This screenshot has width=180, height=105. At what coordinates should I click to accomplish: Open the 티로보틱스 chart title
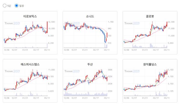[30, 16]
